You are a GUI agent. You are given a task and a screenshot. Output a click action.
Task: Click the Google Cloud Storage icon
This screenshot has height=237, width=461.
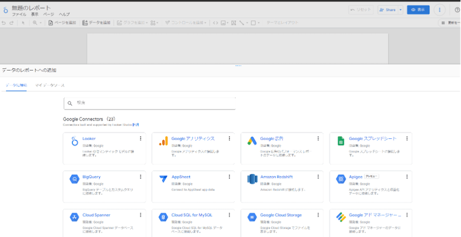click(252, 217)
